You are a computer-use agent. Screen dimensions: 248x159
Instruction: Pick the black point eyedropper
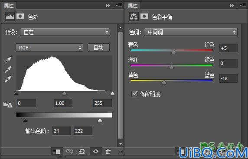click(x=8, y=60)
